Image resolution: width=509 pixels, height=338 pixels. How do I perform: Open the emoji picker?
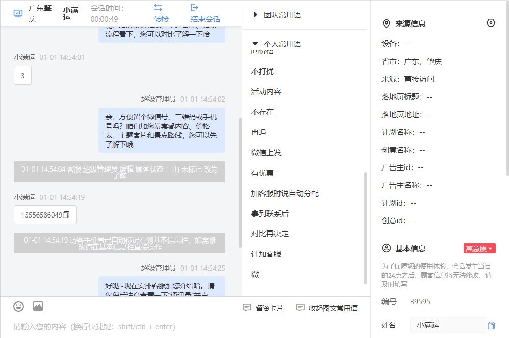click(18, 306)
